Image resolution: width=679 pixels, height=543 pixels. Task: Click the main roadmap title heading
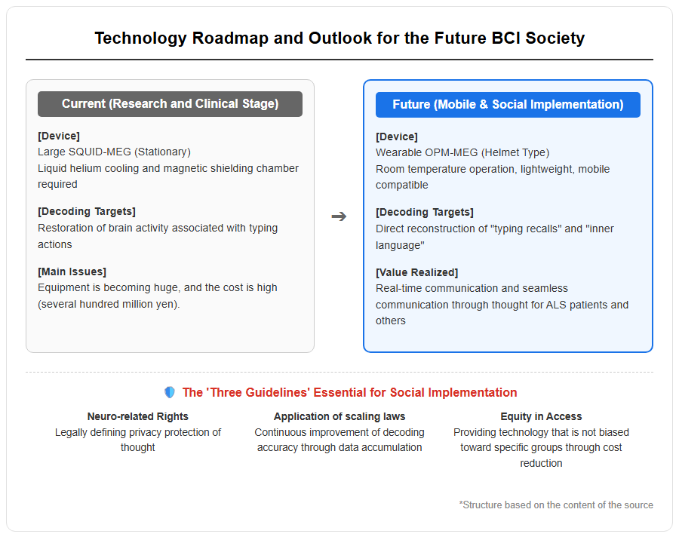point(339,38)
